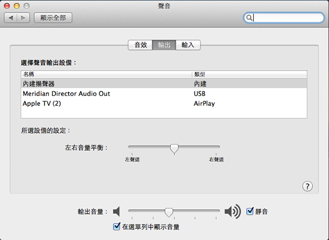This screenshot has height=240, width=329.
Task: Click the low volume speaker icon
Action: click(x=116, y=212)
